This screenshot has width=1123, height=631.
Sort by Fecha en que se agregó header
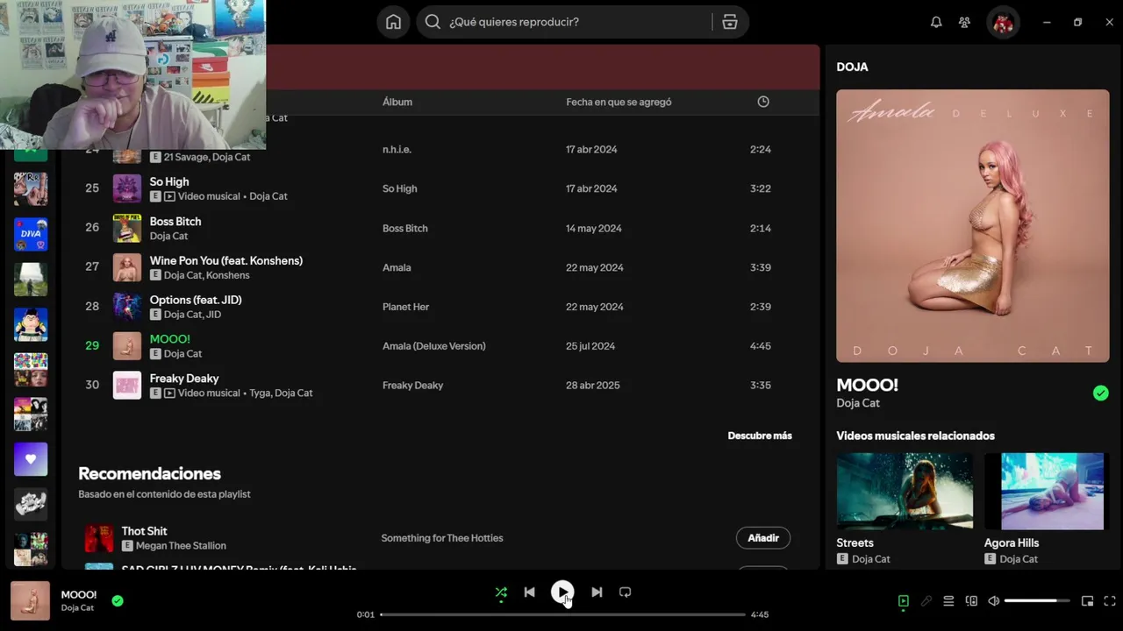(x=619, y=102)
